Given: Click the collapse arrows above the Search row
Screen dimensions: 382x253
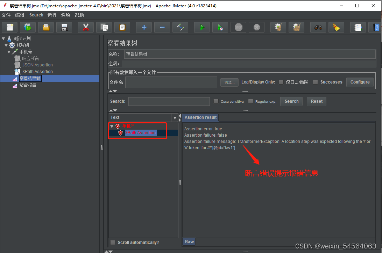Looking at the screenshot, I should [113, 91].
